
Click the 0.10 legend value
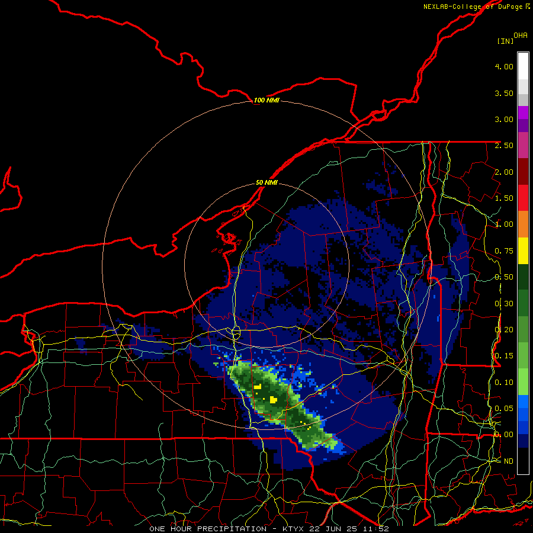tap(504, 383)
